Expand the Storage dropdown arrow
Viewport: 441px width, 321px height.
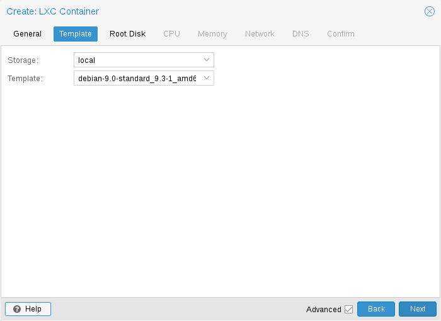tap(207, 60)
